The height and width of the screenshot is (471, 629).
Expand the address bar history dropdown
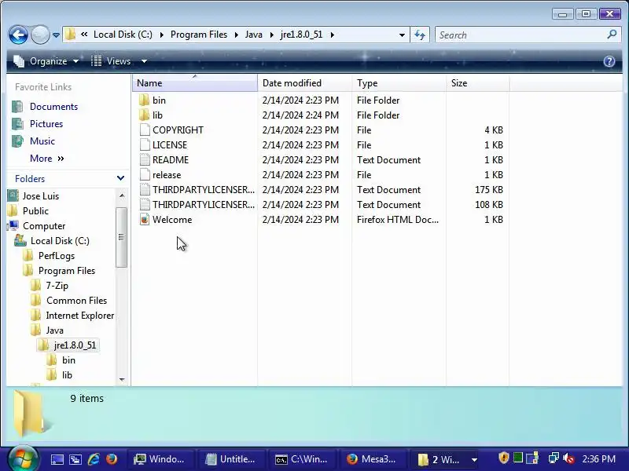[x=402, y=35]
